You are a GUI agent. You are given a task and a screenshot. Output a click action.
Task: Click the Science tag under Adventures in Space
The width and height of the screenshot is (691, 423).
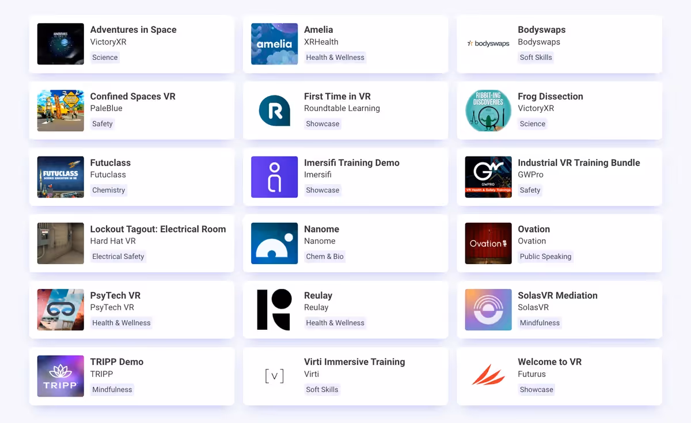[x=105, y=58]
